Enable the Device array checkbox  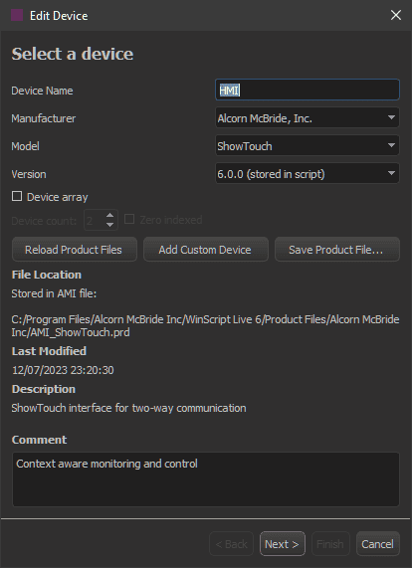point(17,196)
